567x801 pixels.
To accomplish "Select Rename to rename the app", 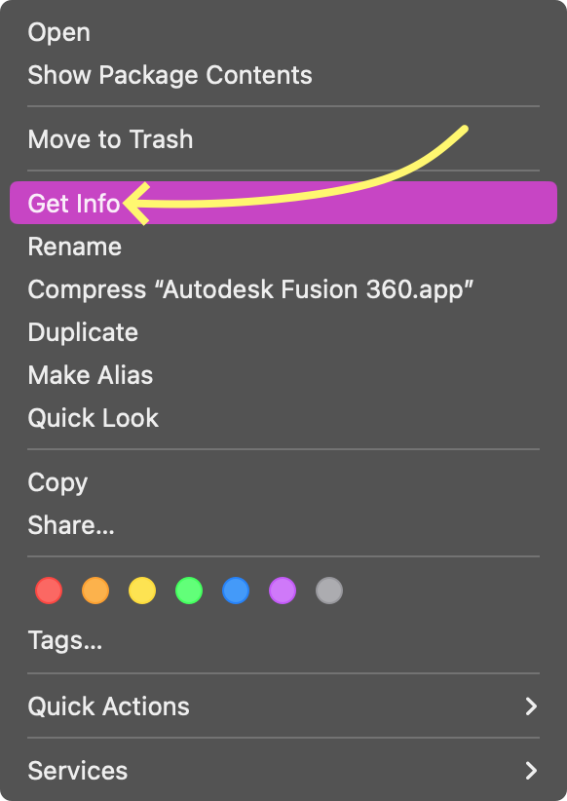I will click(x=74, y=247).
